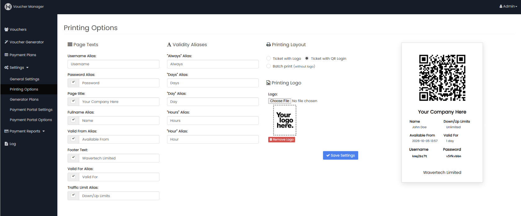Open Payment Portal Options
521x216 pixels.
point(31,120)
